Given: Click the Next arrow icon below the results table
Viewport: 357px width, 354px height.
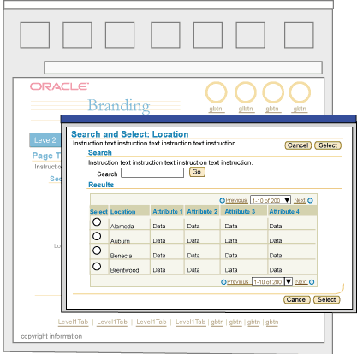Looking at the screenshot, I should coord(312,282).
